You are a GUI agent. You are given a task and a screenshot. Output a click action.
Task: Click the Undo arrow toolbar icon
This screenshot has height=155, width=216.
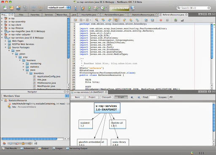pyautogui.click(x=33, y=8)
